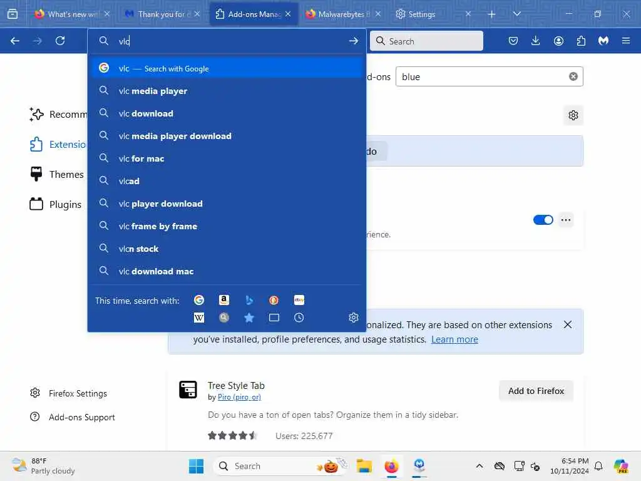Image resolution: width=641 pixels, height=481 pixels.
Task: Open the Downloads panel
Action: [x=536, y=41]
